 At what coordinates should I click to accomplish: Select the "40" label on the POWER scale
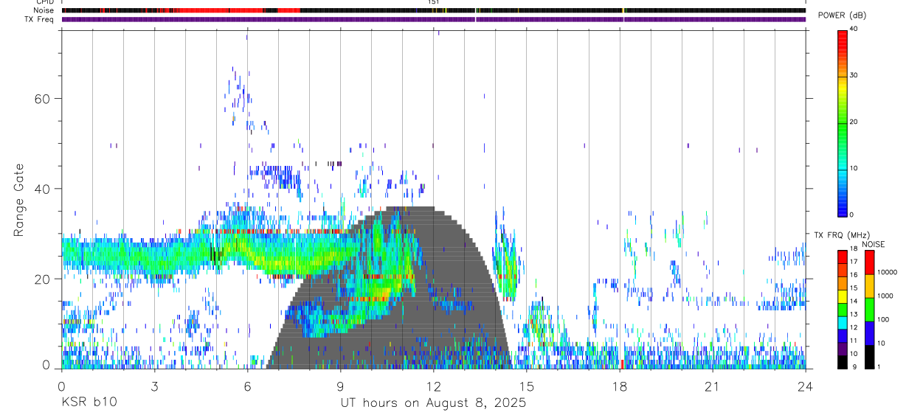854,29
